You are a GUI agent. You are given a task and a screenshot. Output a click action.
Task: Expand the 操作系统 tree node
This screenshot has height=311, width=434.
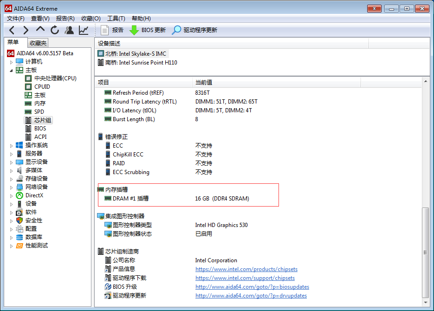point(12,145)
